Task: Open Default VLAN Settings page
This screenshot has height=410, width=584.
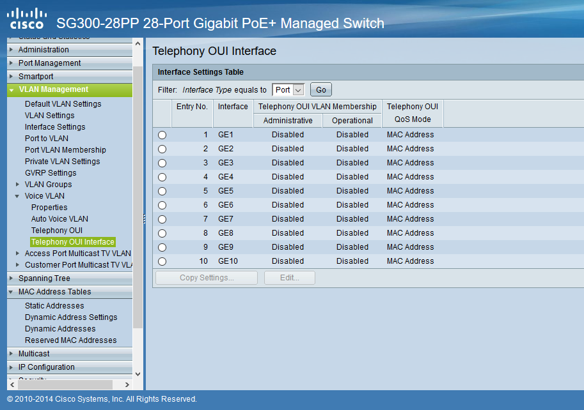Action: (63, 104)
